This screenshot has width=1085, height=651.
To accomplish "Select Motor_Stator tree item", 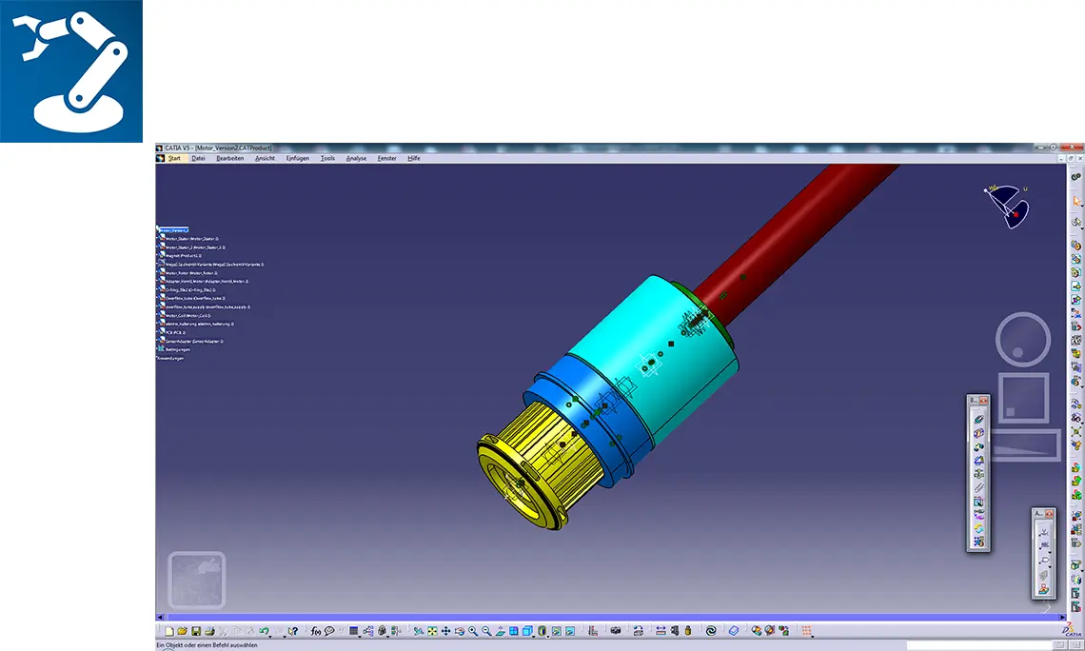I will tap(191, 239).
